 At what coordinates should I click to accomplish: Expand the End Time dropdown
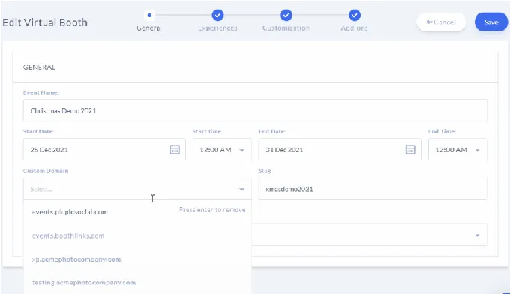point(457,150)
